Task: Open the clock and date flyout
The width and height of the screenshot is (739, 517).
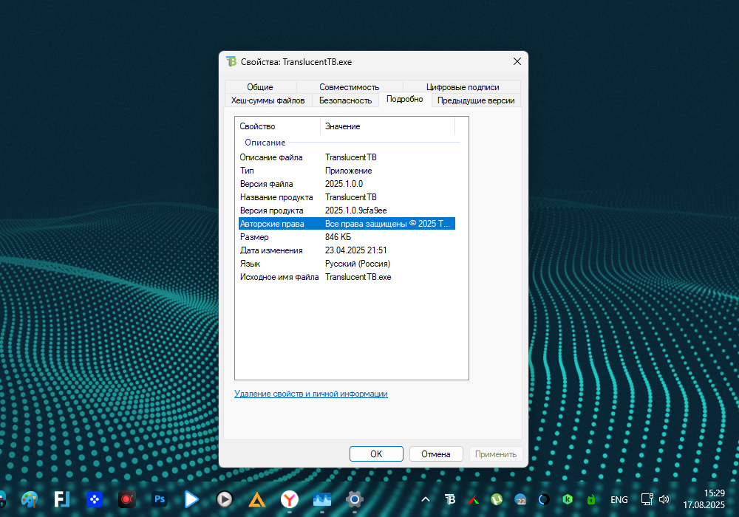Action: coord(704,499)
